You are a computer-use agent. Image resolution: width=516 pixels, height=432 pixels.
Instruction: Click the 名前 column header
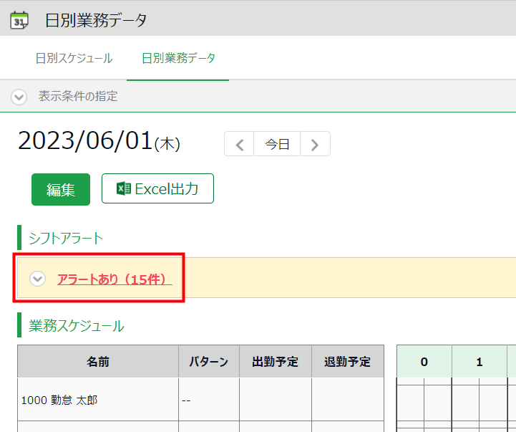pyautogui.click(x=98, y=362)
